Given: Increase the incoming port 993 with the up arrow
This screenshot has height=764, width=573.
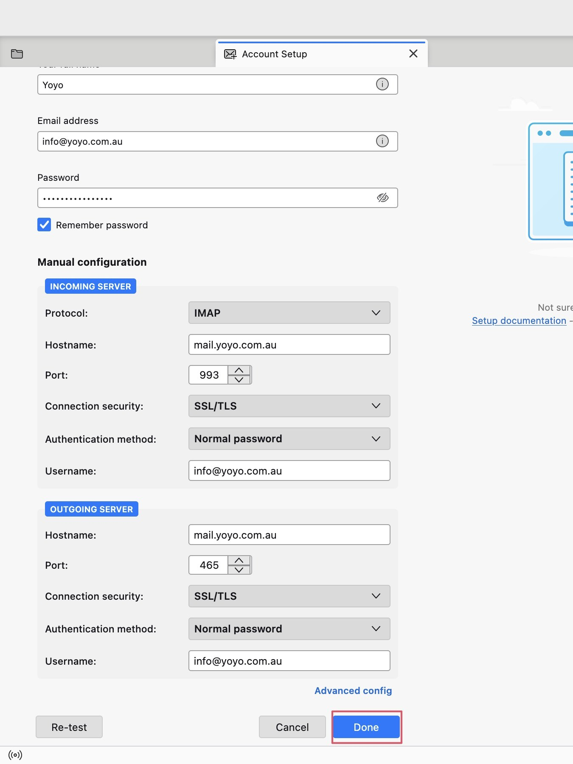Looking at the screenshot, I should [239, 370].
